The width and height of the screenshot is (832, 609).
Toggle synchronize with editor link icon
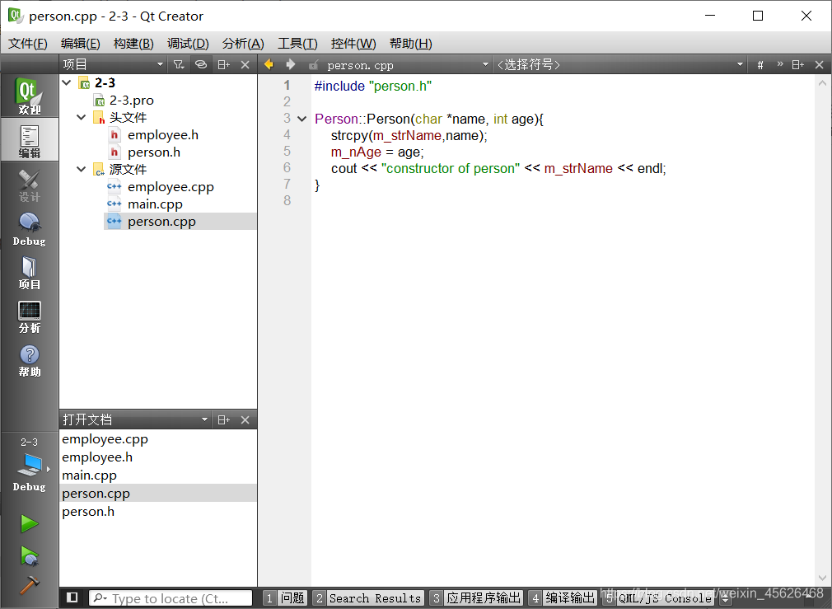click(200, 64)
